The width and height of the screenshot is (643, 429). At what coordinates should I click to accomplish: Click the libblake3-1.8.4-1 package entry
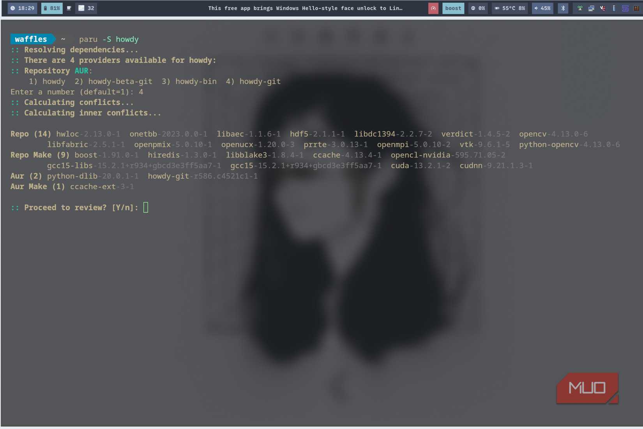(x=265, y=155)
